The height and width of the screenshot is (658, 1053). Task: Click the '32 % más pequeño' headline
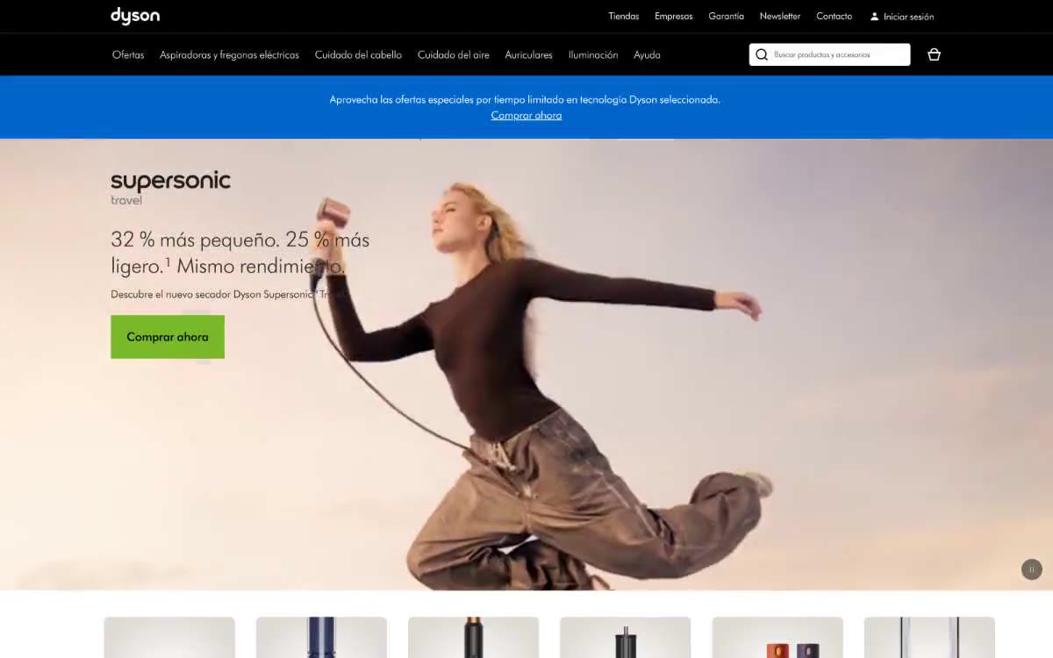pos(240,252)
